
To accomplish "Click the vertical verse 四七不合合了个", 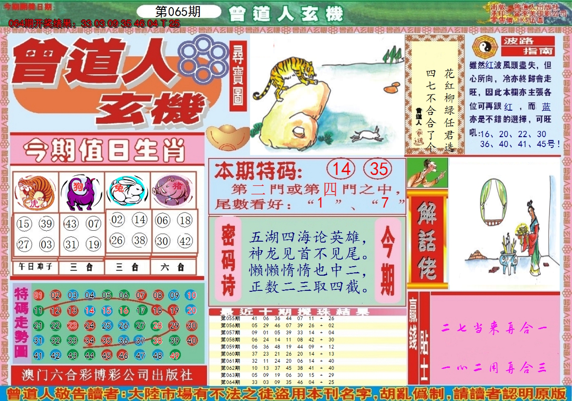I will (430, 110).
